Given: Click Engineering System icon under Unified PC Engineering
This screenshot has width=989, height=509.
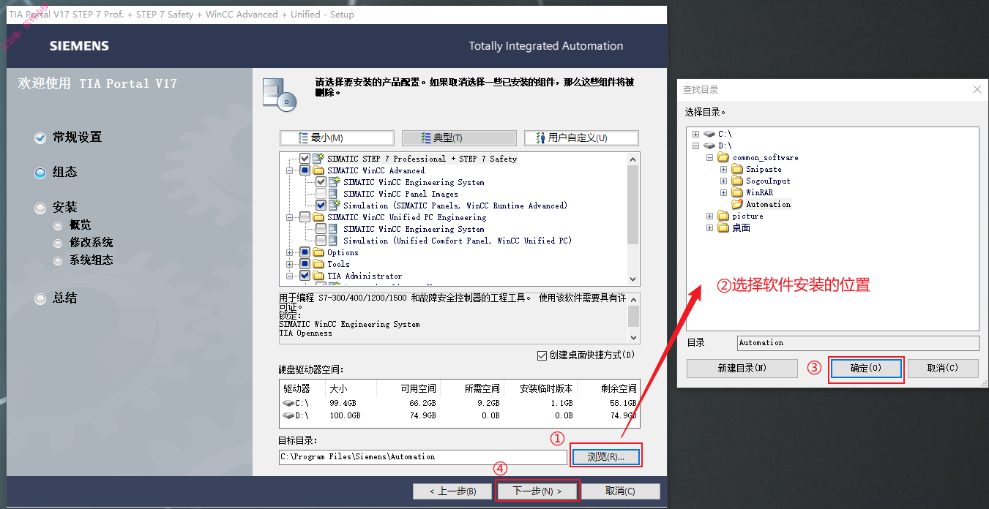Looking at the screenshot, I should coord(334,229).
